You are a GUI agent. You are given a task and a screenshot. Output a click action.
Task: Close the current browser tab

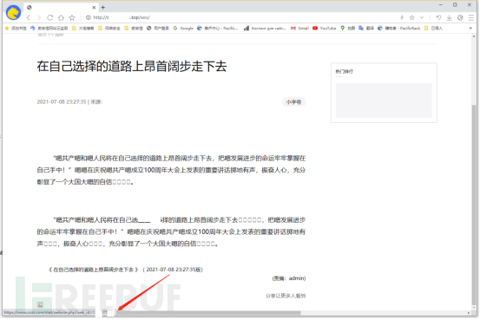(x=94, y=7)
